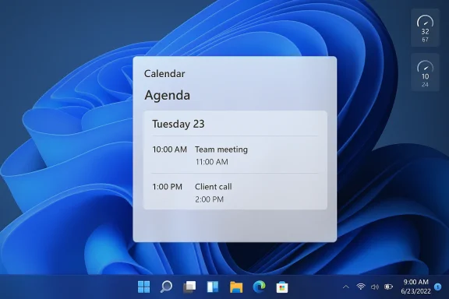Show hidden system tray icons
449x299 pixels.
(x=346, y=287)
